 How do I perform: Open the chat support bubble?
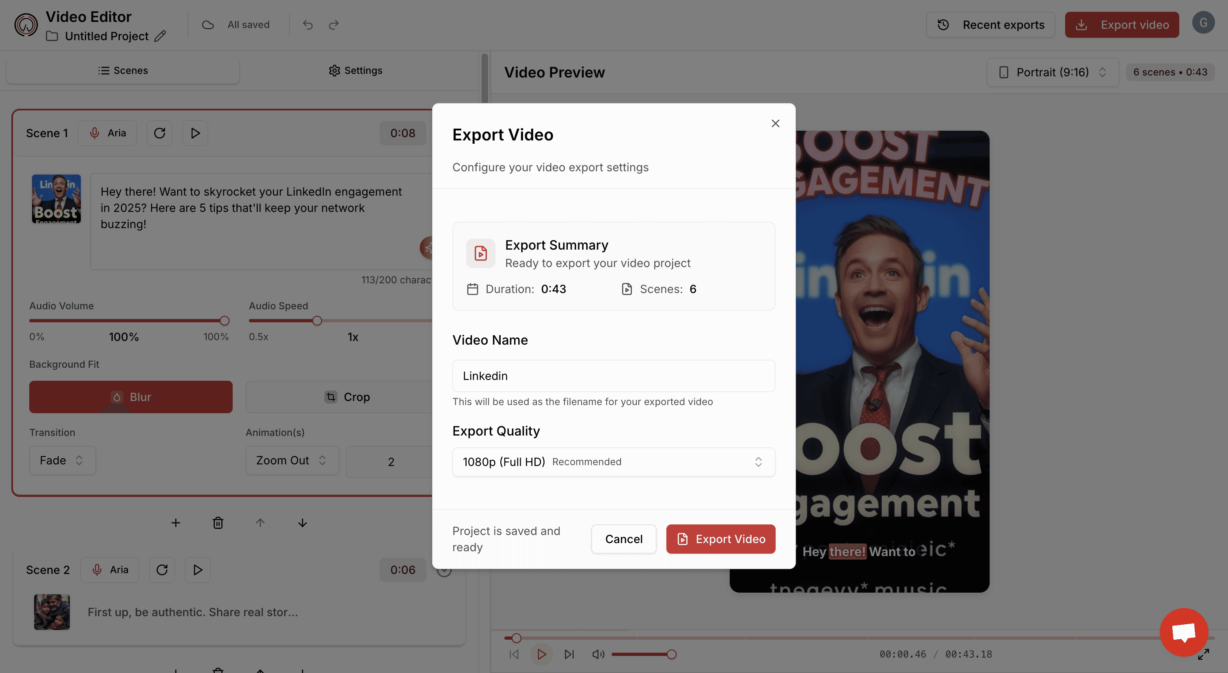click(x=1184, y=632)
